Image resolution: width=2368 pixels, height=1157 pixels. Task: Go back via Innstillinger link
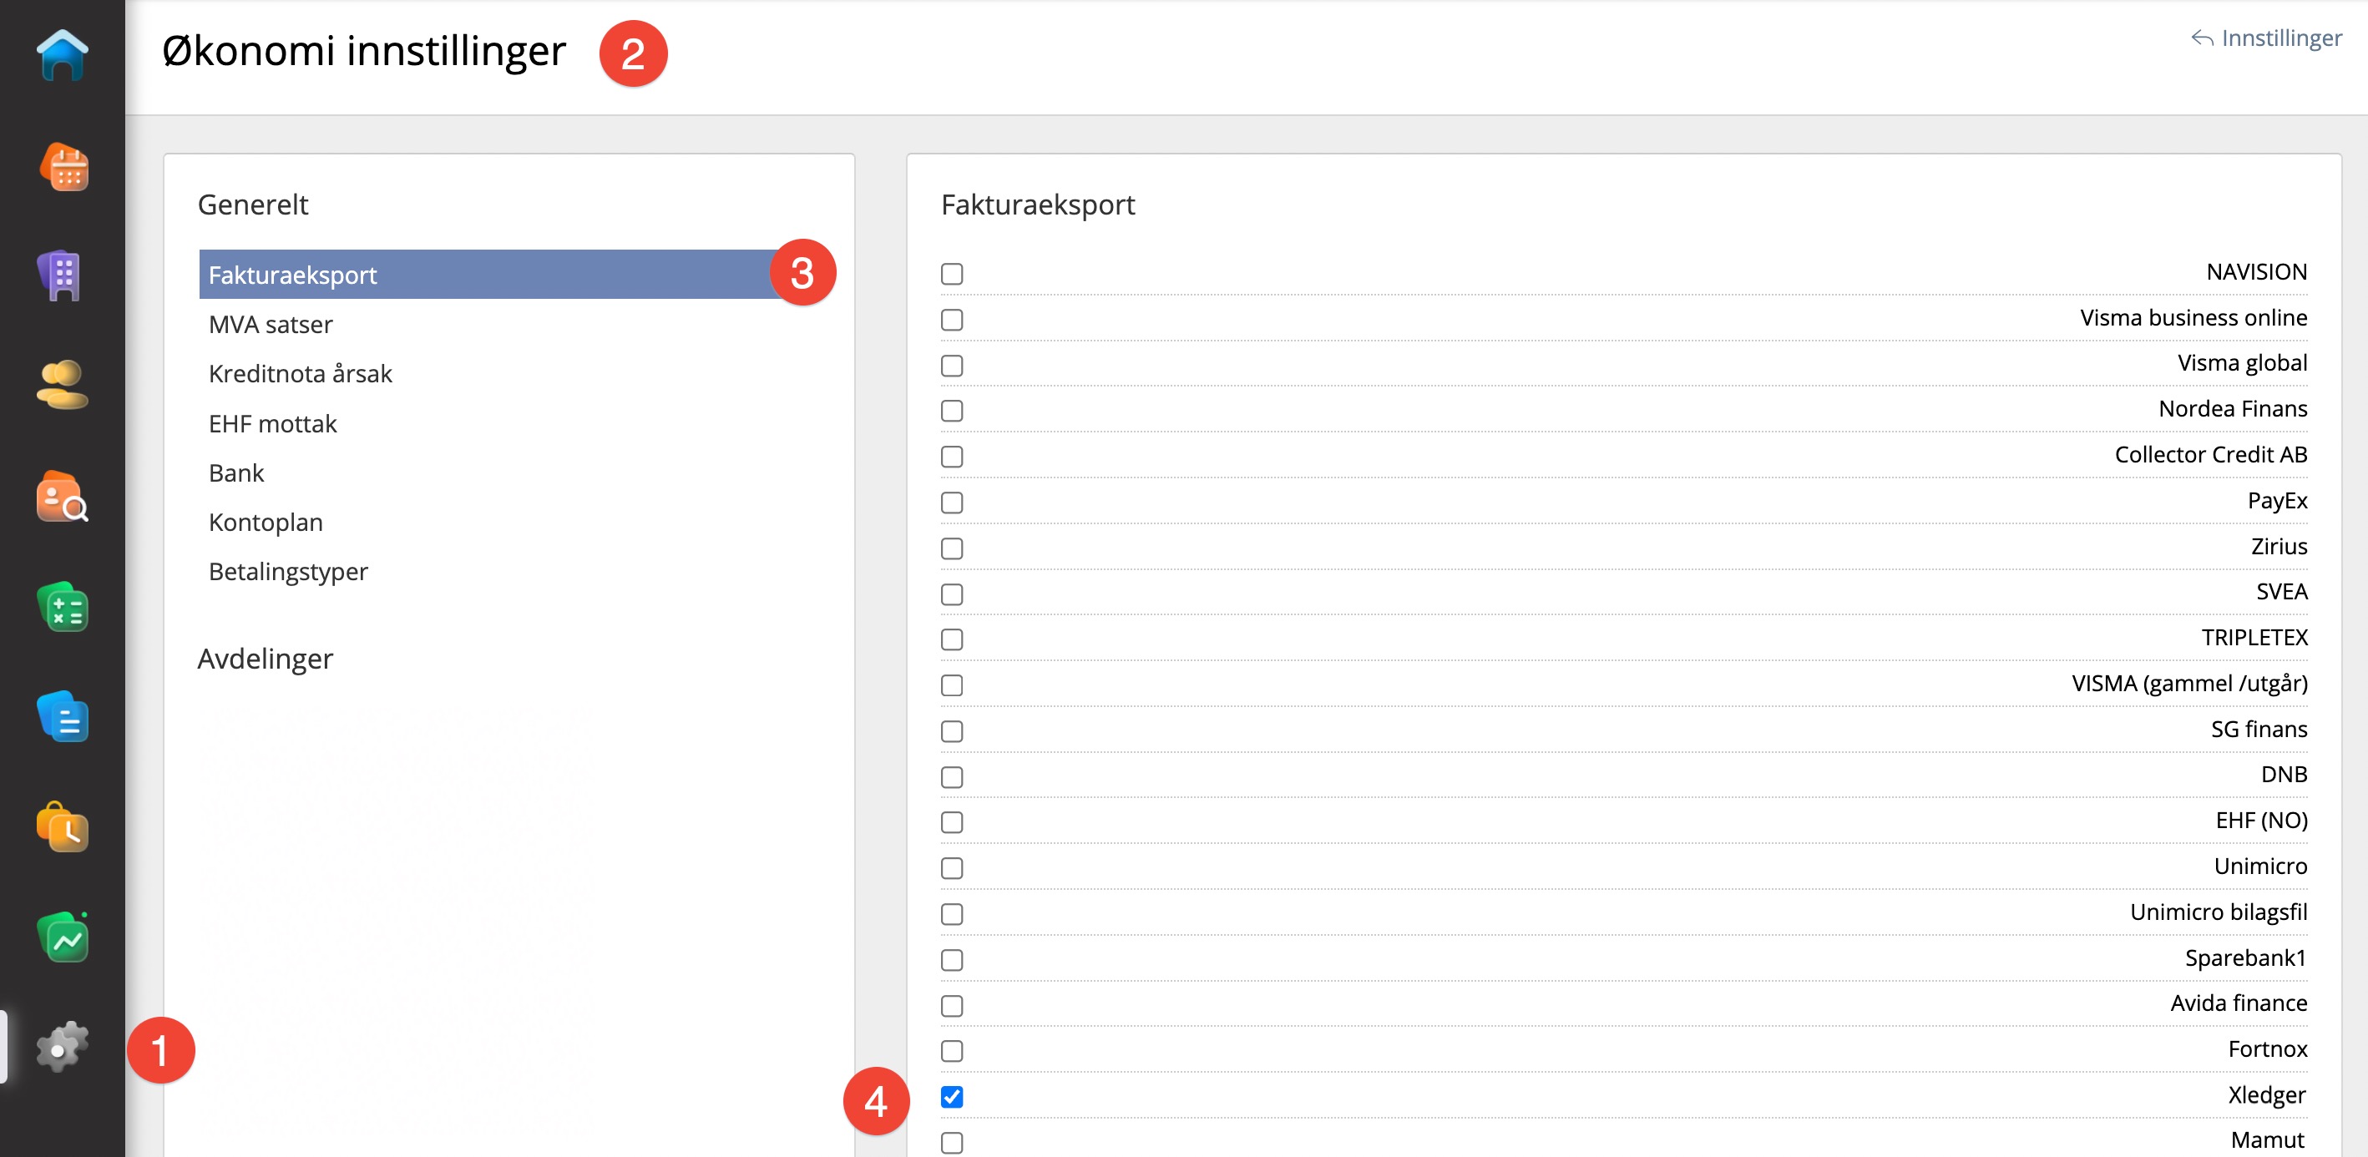pos(2267,38)
